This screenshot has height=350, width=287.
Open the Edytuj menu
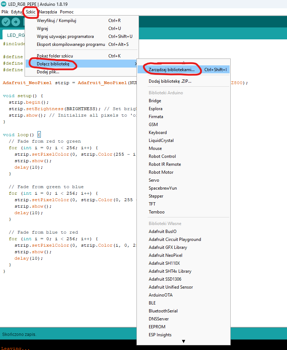[17, 12]
